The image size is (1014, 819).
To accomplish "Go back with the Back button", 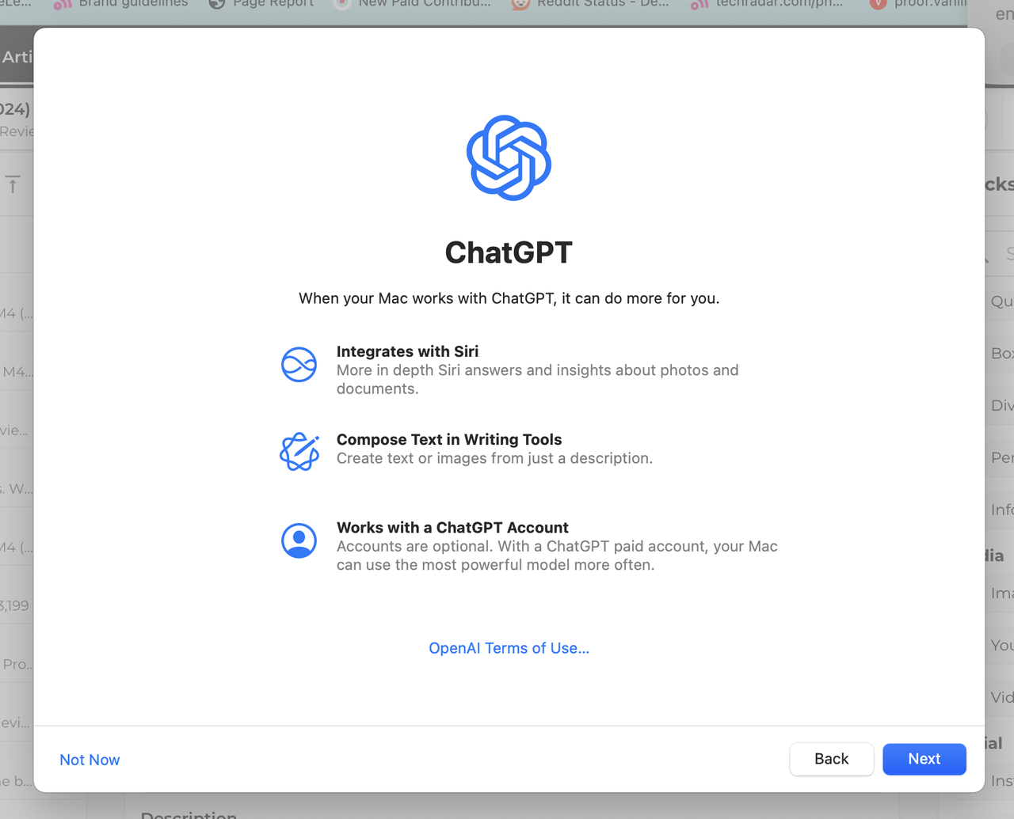I will (x=831, y=759).
